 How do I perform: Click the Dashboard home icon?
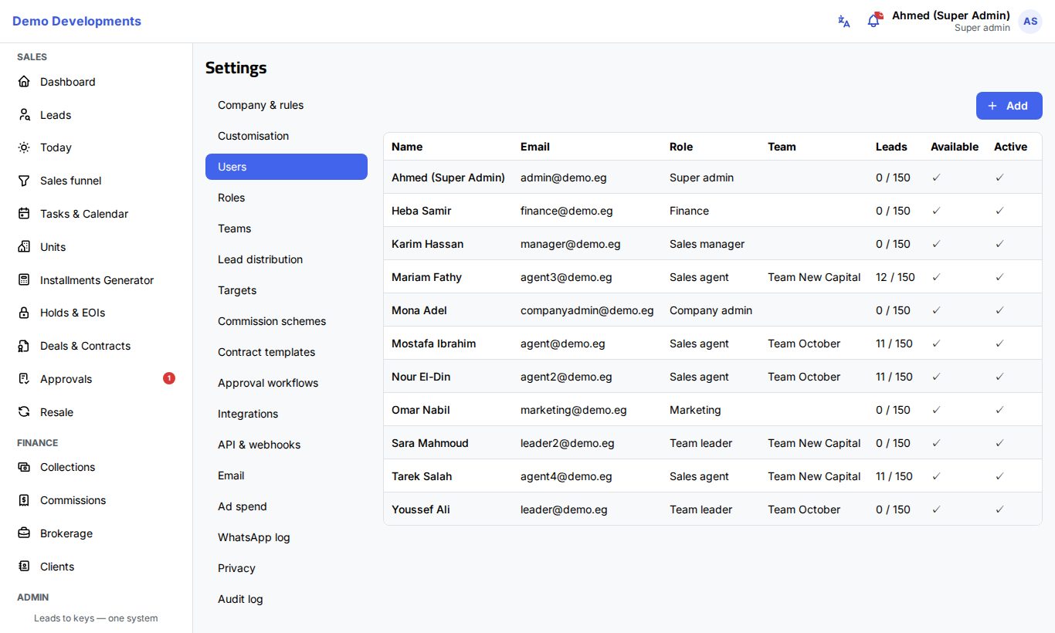tap(24, 82)
